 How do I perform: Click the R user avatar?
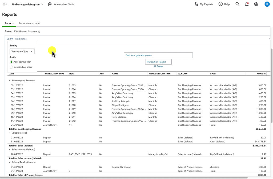(x=267, y=4)
